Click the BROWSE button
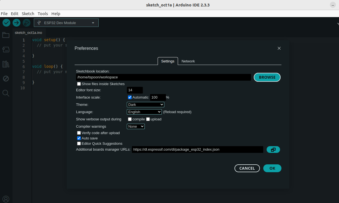The height and width of the screenshot is (203, 339). tap(267, 77)
